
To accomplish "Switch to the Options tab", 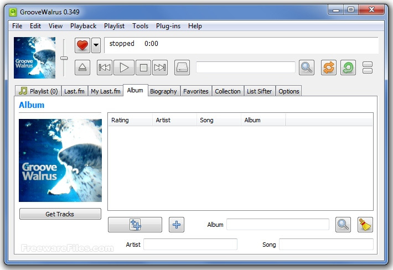I will [289, 91].
